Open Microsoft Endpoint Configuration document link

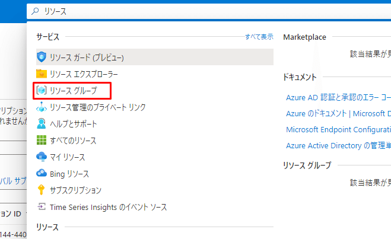[338, 130]
